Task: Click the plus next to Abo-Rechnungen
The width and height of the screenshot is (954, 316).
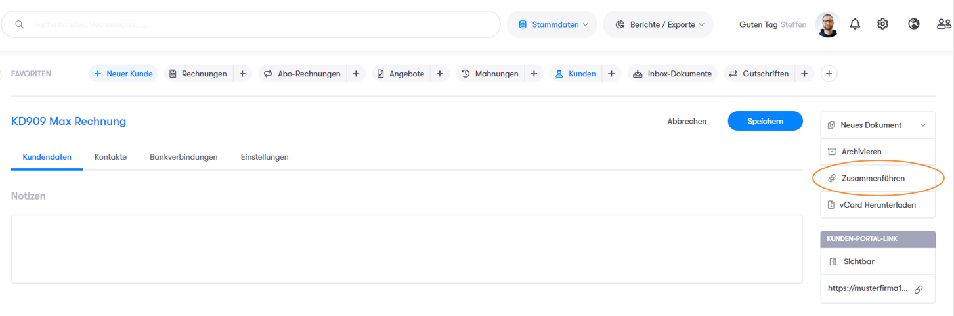Action: click(356, 74)
